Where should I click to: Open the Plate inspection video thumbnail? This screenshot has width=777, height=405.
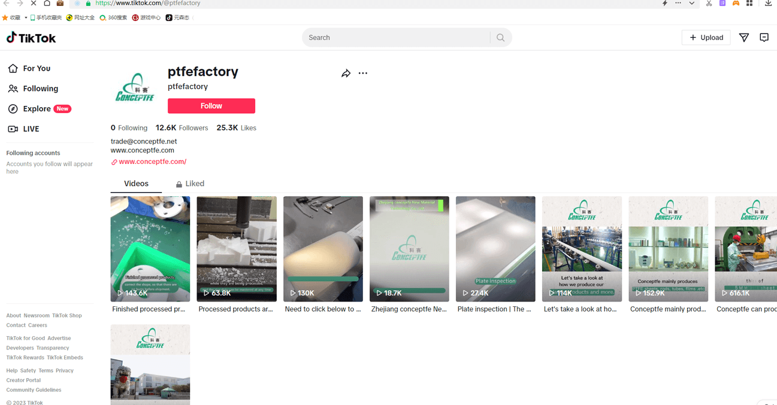click(495, 249)
